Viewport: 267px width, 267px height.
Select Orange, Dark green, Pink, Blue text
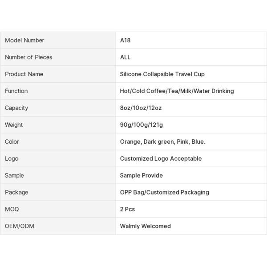point(162,142)
